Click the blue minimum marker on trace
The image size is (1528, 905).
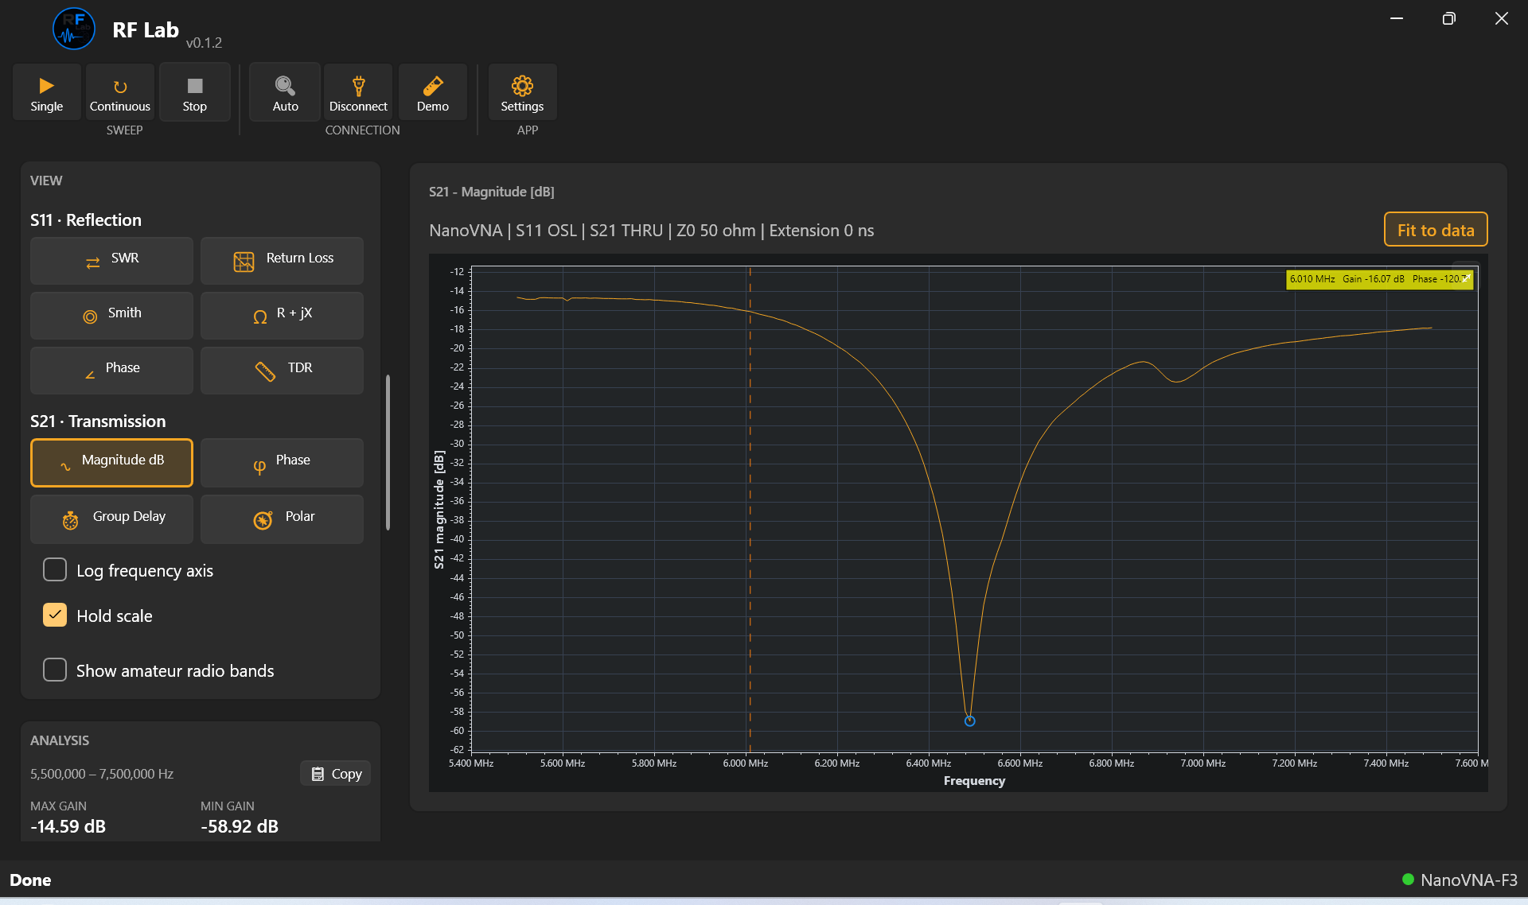969,721
